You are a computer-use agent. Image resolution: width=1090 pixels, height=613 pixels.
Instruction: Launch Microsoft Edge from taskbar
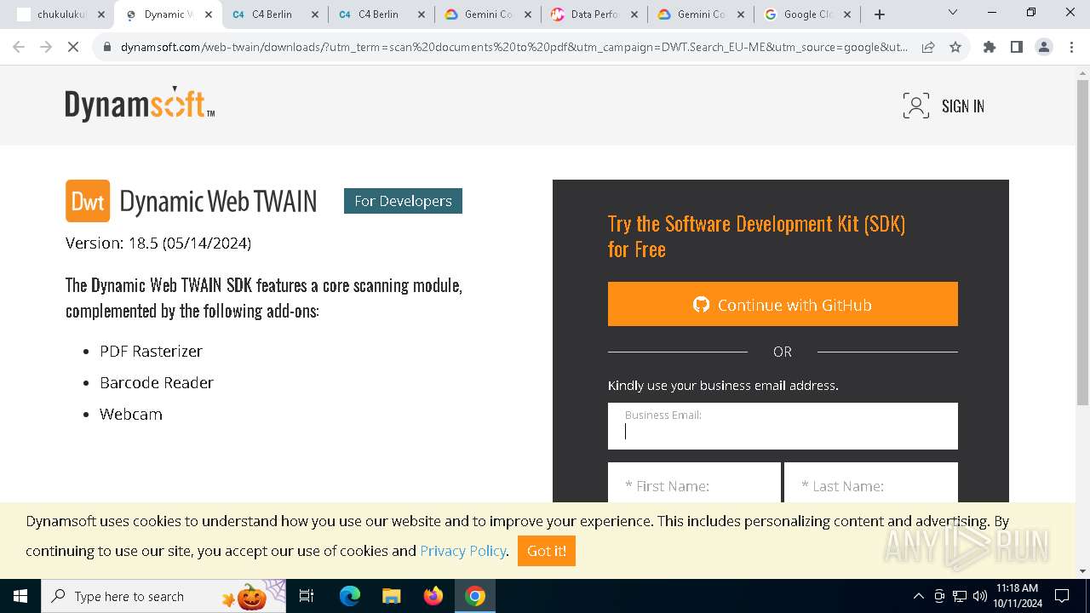click(350, 596)
